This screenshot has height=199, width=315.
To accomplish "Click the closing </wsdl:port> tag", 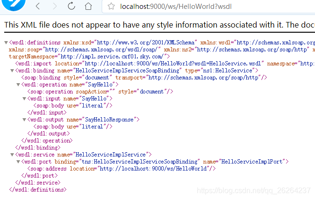I will [39, 176].
